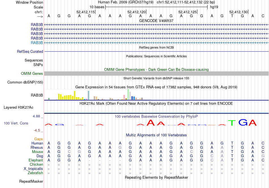
Task: Click the Chicken alignment row label
Action: (x=36, y=164)
